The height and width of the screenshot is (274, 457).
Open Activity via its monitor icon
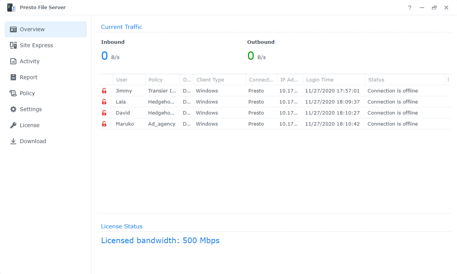[13, 61]
